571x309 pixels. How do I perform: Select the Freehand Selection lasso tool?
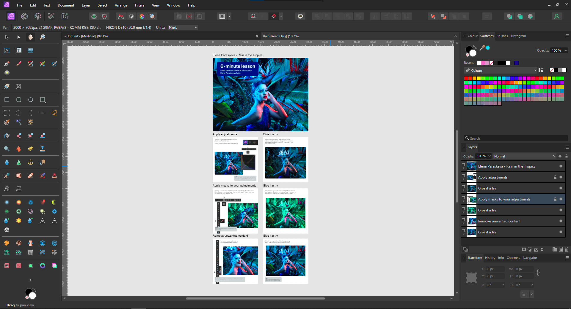click(x=54, y=113)
